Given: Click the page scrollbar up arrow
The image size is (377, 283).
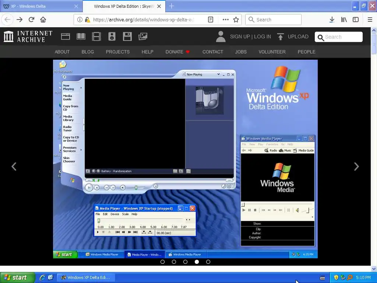Looking at the screenshot, I should (374, 30).
